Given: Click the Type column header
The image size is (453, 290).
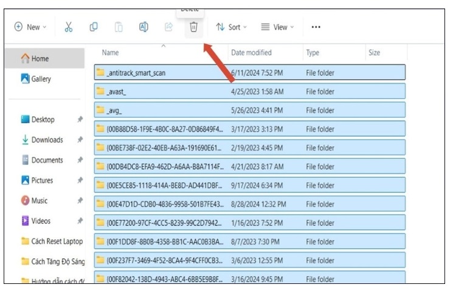Looking at the screenshot, I should click(313, 53).
